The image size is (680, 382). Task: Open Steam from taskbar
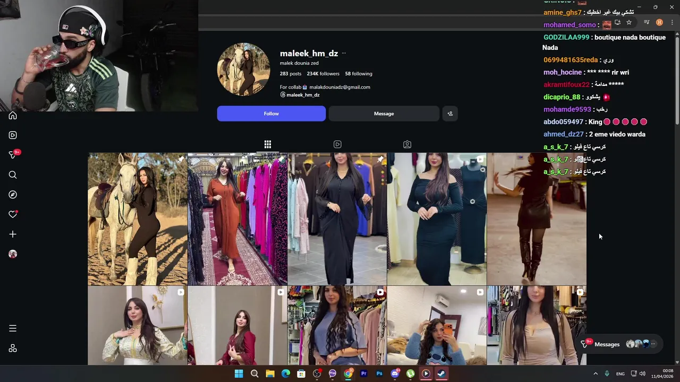[x=441, y=374]
